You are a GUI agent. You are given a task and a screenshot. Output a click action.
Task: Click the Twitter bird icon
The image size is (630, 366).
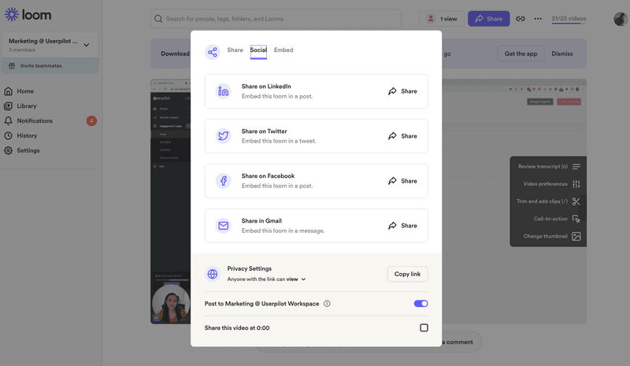224,136
